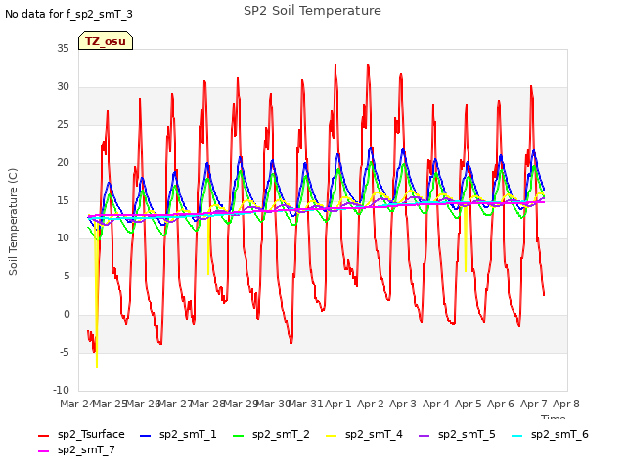Click the yellow sp2_smT_4 legend swatch
Image resolution: width=626 pixels, height=469 pixels.
coord(331,436)
